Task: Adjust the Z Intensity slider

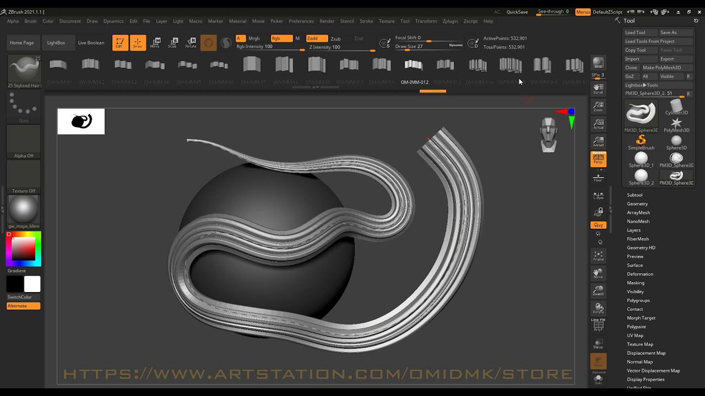Action: point(341,47)
